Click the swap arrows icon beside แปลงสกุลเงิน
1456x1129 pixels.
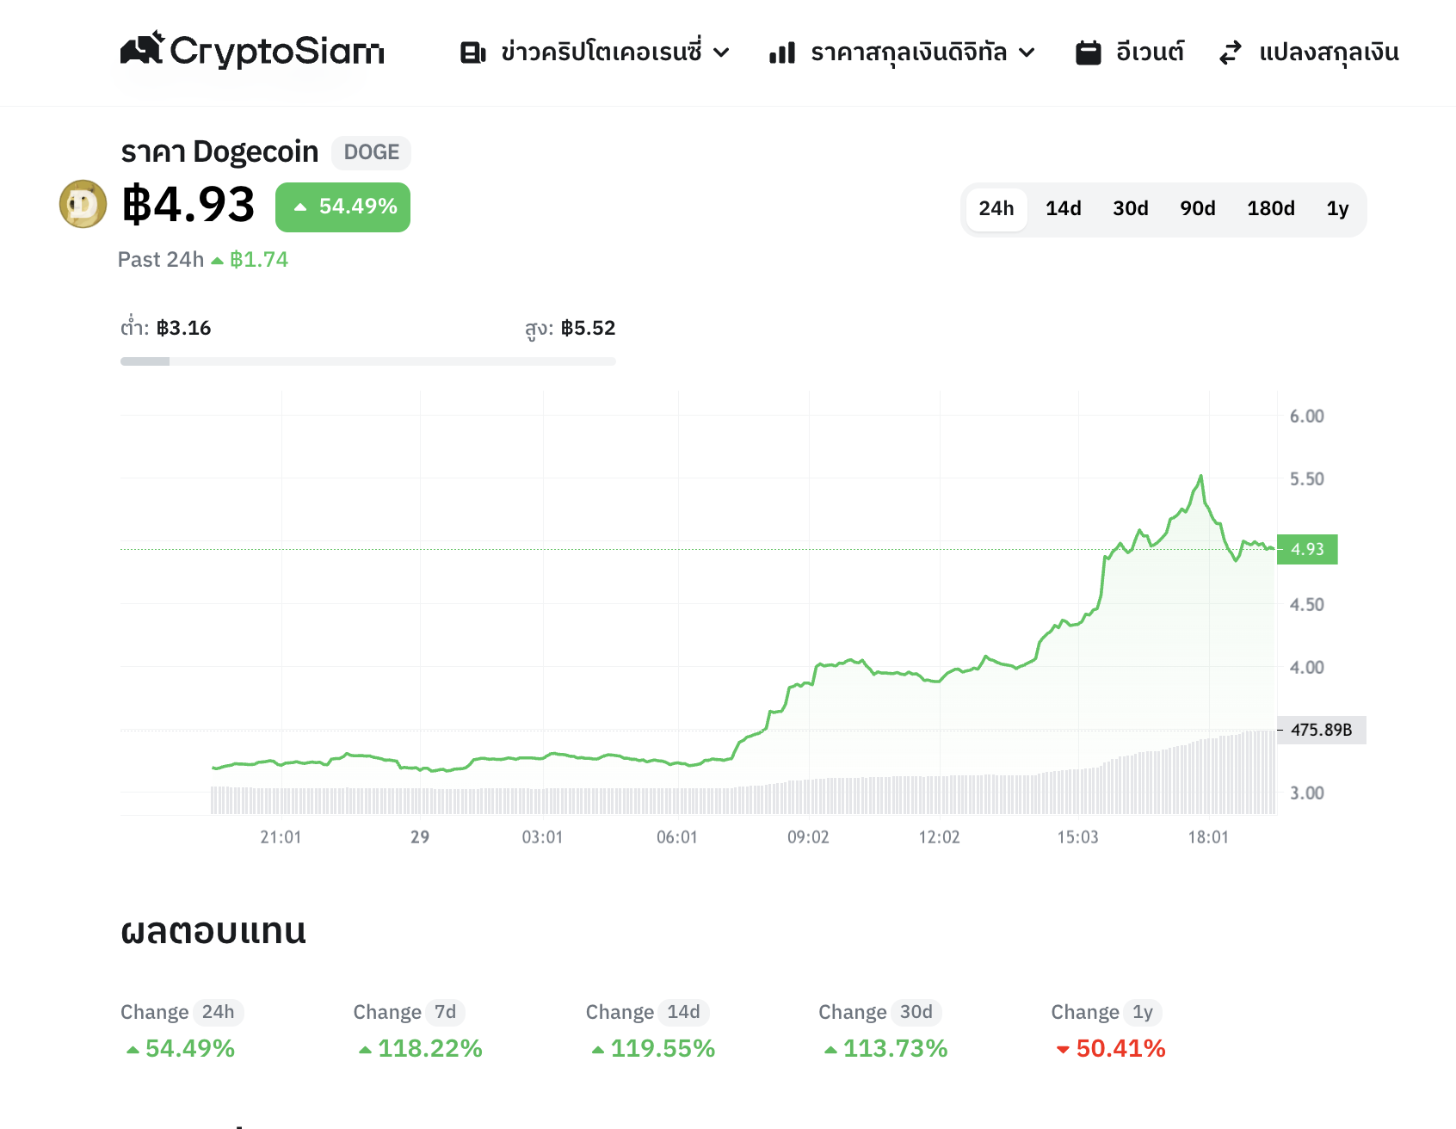(1231, 52)
